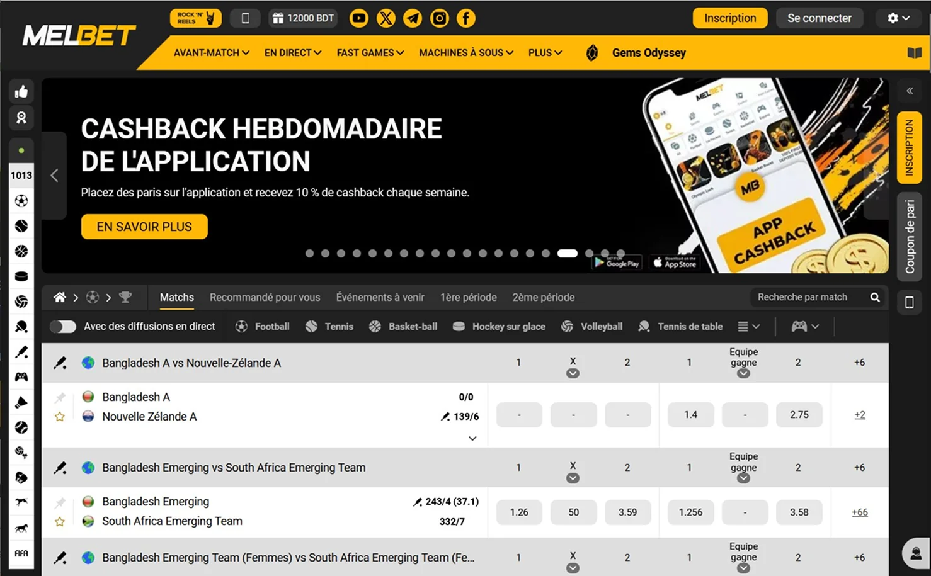Click the Se connecter button
The width and height of the screenshot is (931, 576).
820,18
